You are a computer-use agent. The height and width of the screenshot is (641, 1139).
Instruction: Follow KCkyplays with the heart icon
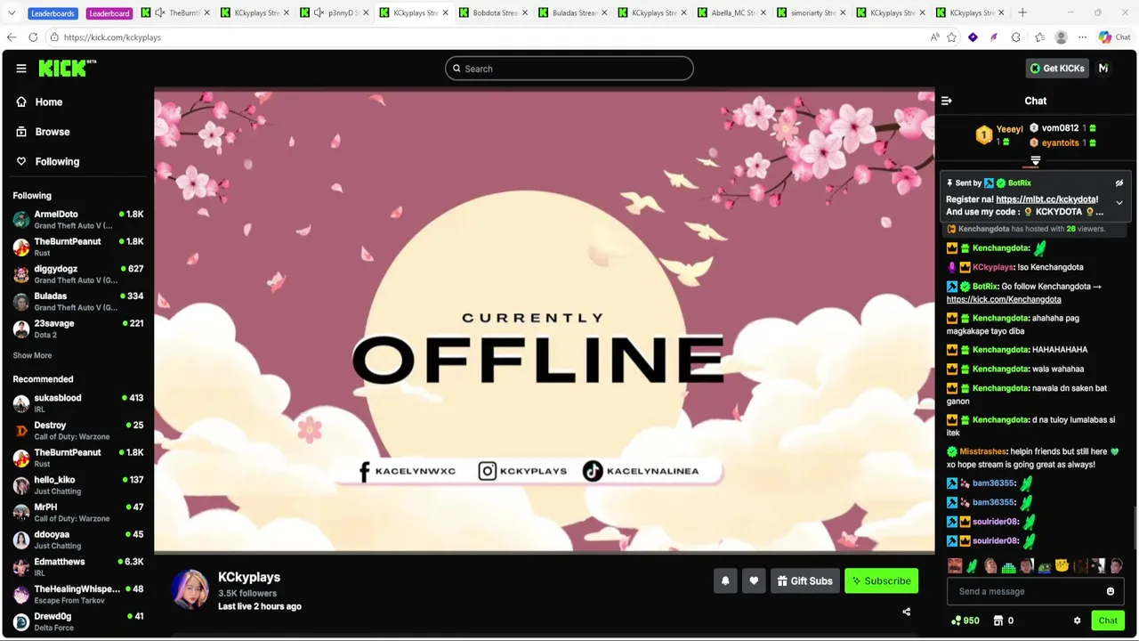point(754,580)
